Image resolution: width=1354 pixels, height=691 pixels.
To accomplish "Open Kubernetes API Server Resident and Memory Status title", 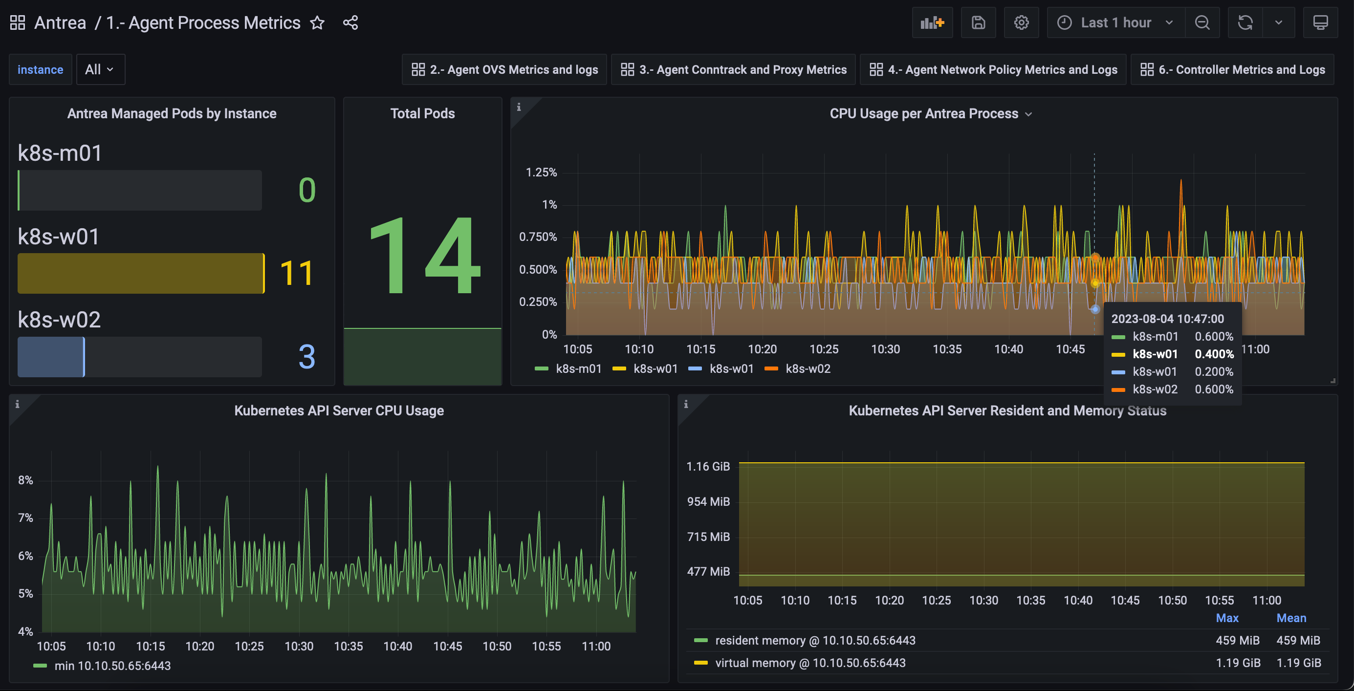I will tap(1007, 411).
